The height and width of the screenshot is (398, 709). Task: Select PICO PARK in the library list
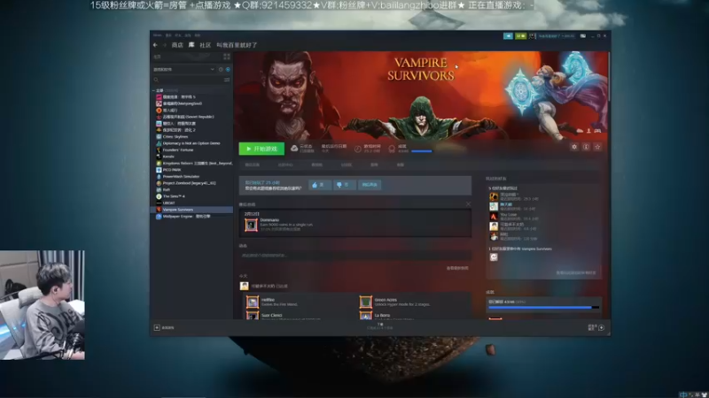tap(192, 170)
